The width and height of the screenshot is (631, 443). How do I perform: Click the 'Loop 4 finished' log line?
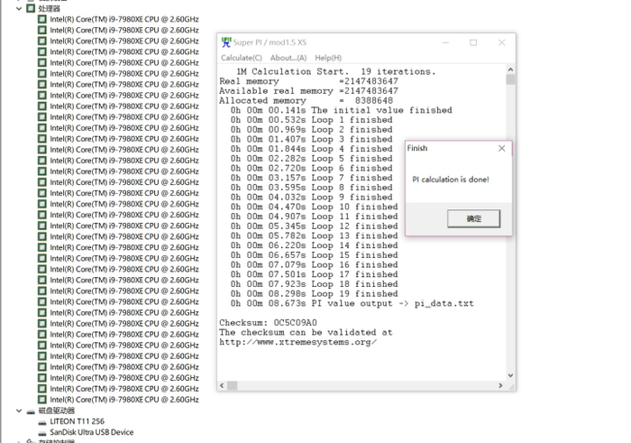tap(312, 149)
